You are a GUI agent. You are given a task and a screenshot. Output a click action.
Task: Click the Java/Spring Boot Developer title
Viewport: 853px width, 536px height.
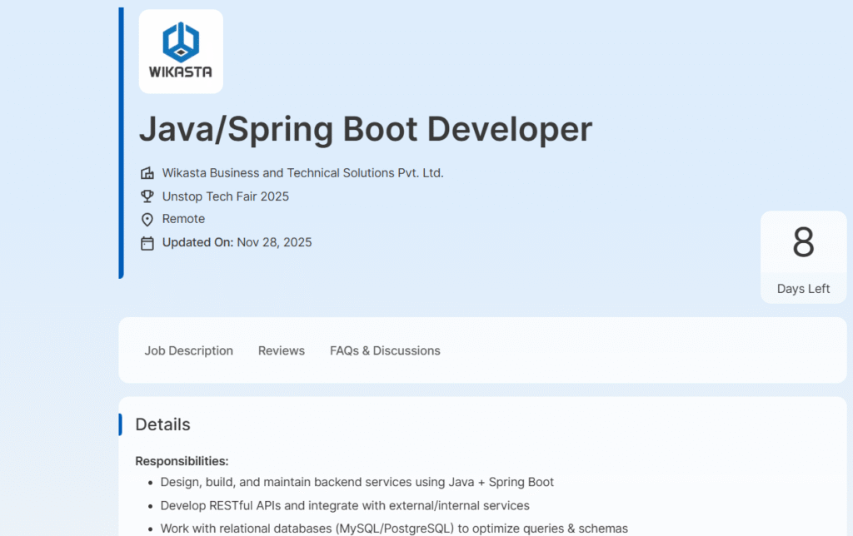[365, 130]
